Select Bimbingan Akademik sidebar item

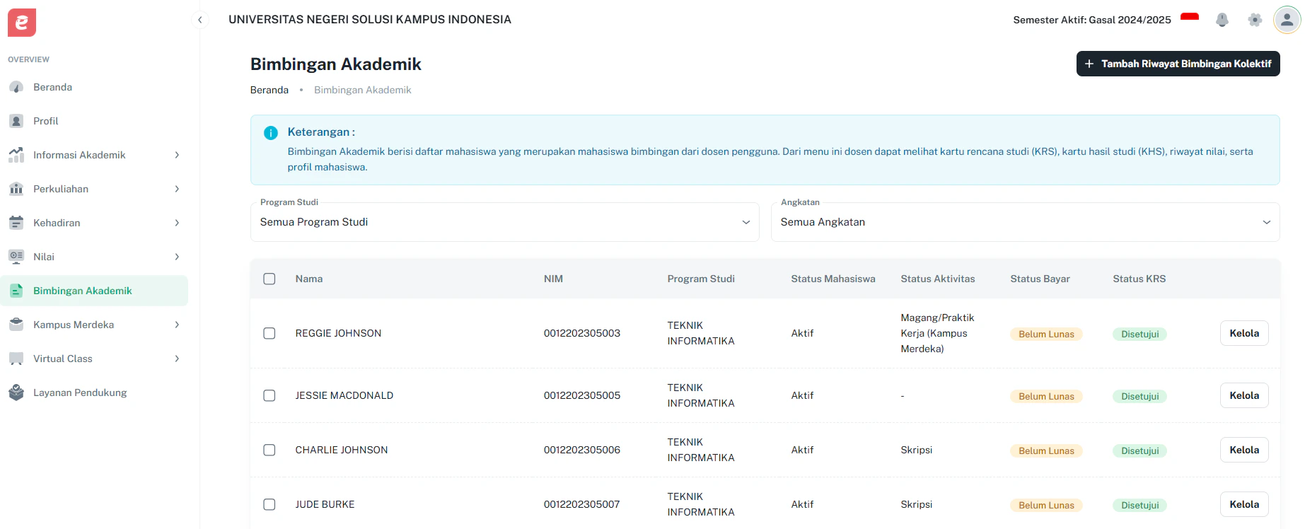tap(94, 291)
